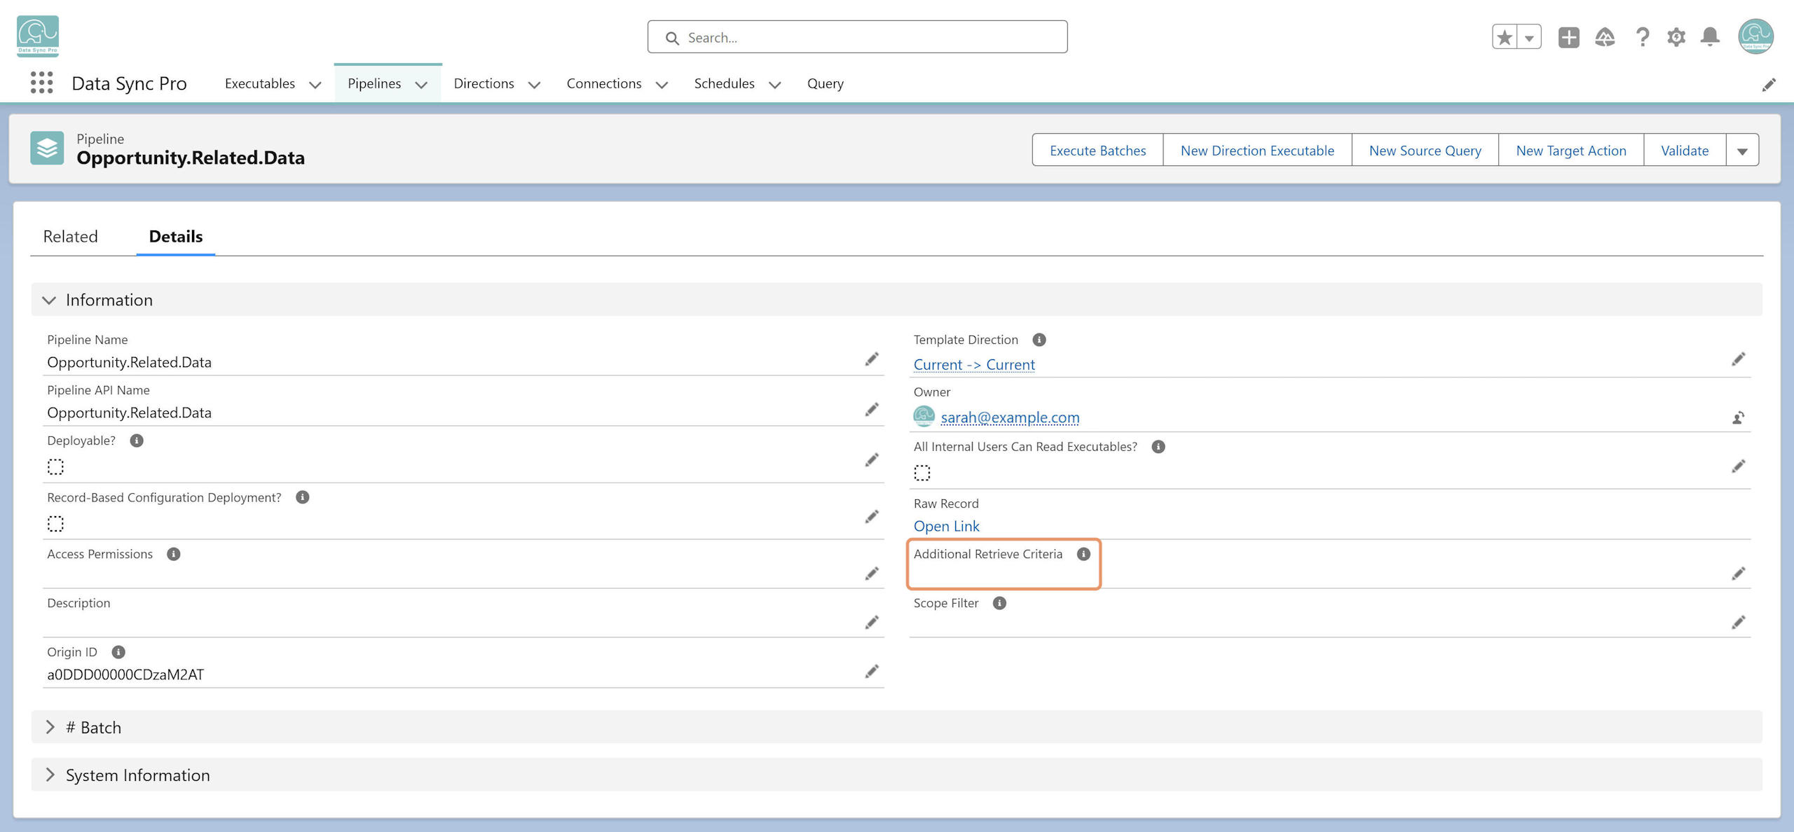Click the Validate button
1794x832 pixels.
(1685, 151)
